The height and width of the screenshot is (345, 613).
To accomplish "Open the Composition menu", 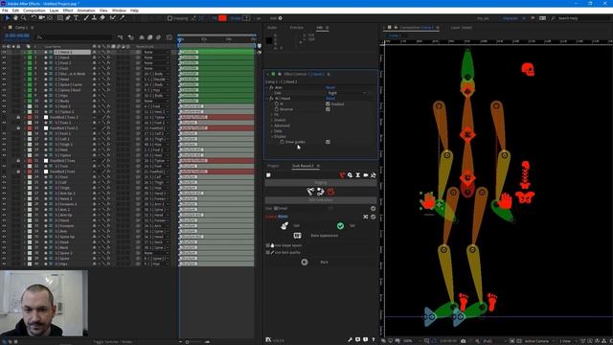I will tap(34, 11).
